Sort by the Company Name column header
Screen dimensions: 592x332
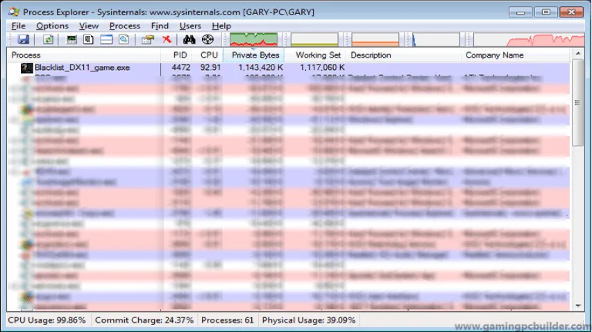click(516, 55)
